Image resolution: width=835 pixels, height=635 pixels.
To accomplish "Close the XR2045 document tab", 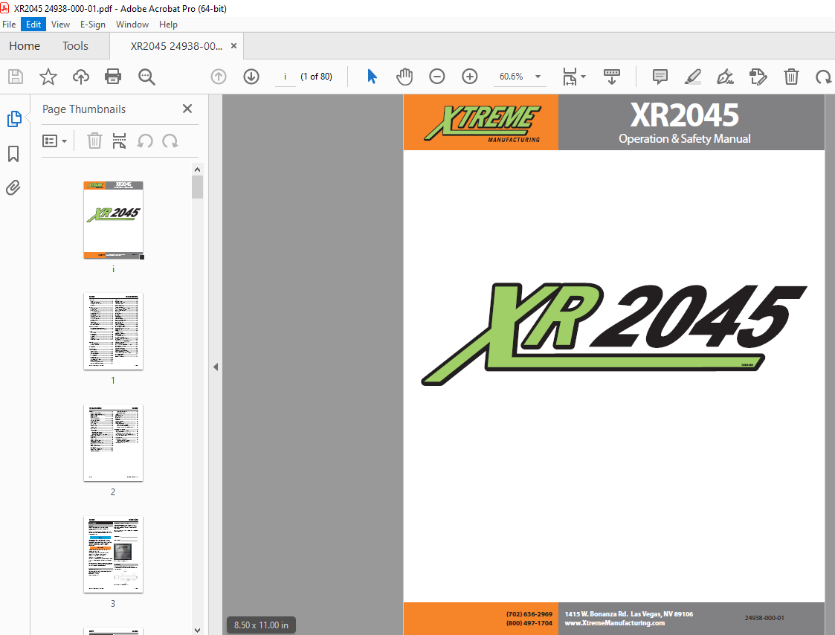I will click(x=233, y=46).
